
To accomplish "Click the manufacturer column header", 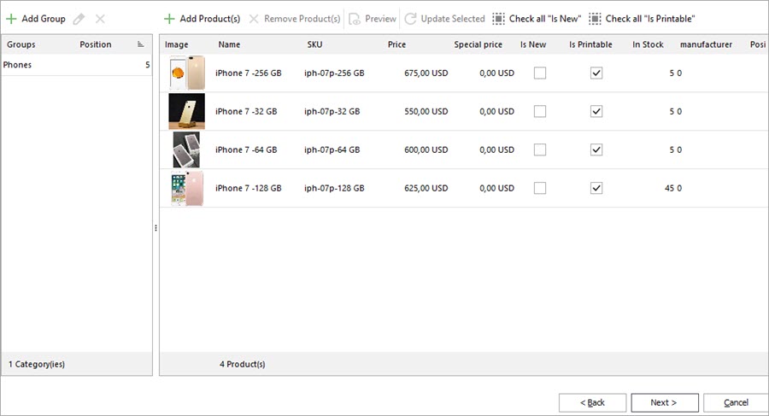I will pos(706,44).
